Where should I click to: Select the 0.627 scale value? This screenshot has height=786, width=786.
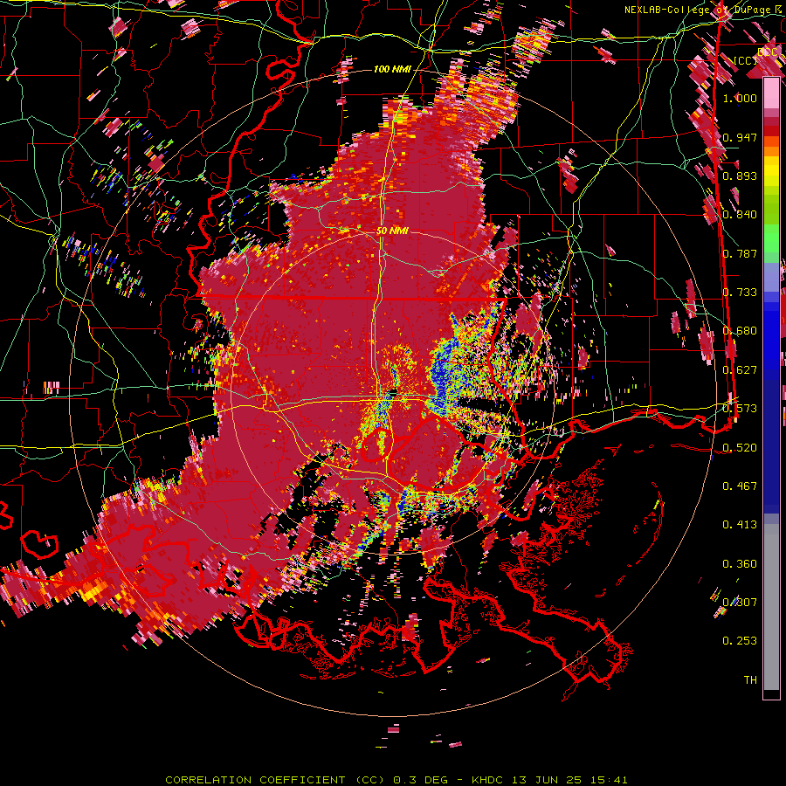coord(740,370)
